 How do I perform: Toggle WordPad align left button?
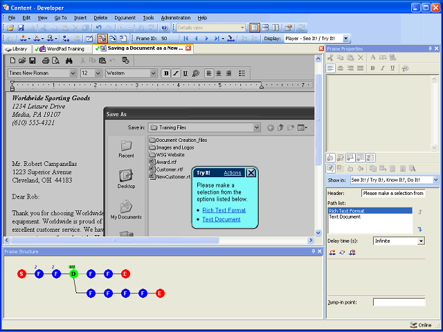pos(209,73)
